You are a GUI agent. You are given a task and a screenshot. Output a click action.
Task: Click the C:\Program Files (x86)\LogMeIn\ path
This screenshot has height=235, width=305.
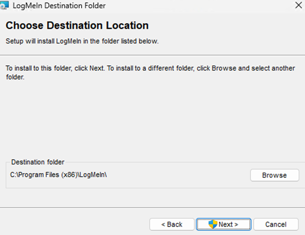point(58,175)
